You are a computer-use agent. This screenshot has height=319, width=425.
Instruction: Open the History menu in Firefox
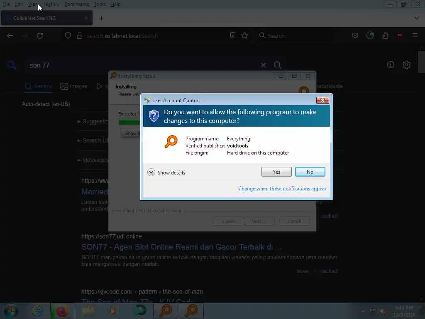pyautogui.click(x=51, y=4)
